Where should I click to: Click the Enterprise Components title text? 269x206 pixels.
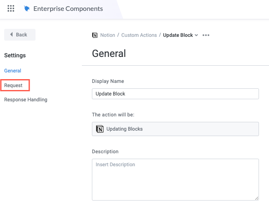pyautogui.click(x=68, y=9)
